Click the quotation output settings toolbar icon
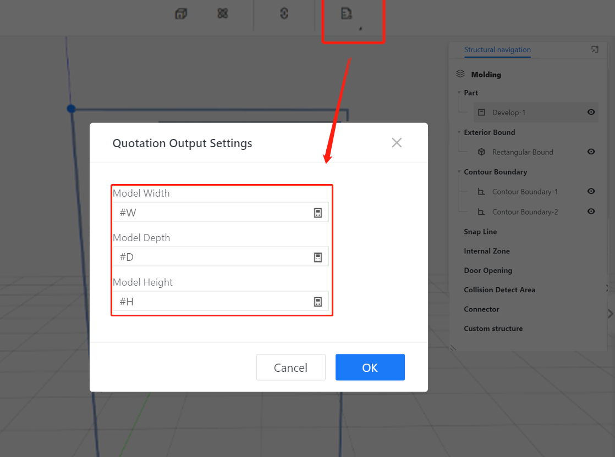Image resolution: width=615 pixels, height=457 pixels. pyautogui.click(x=346, y=14)
